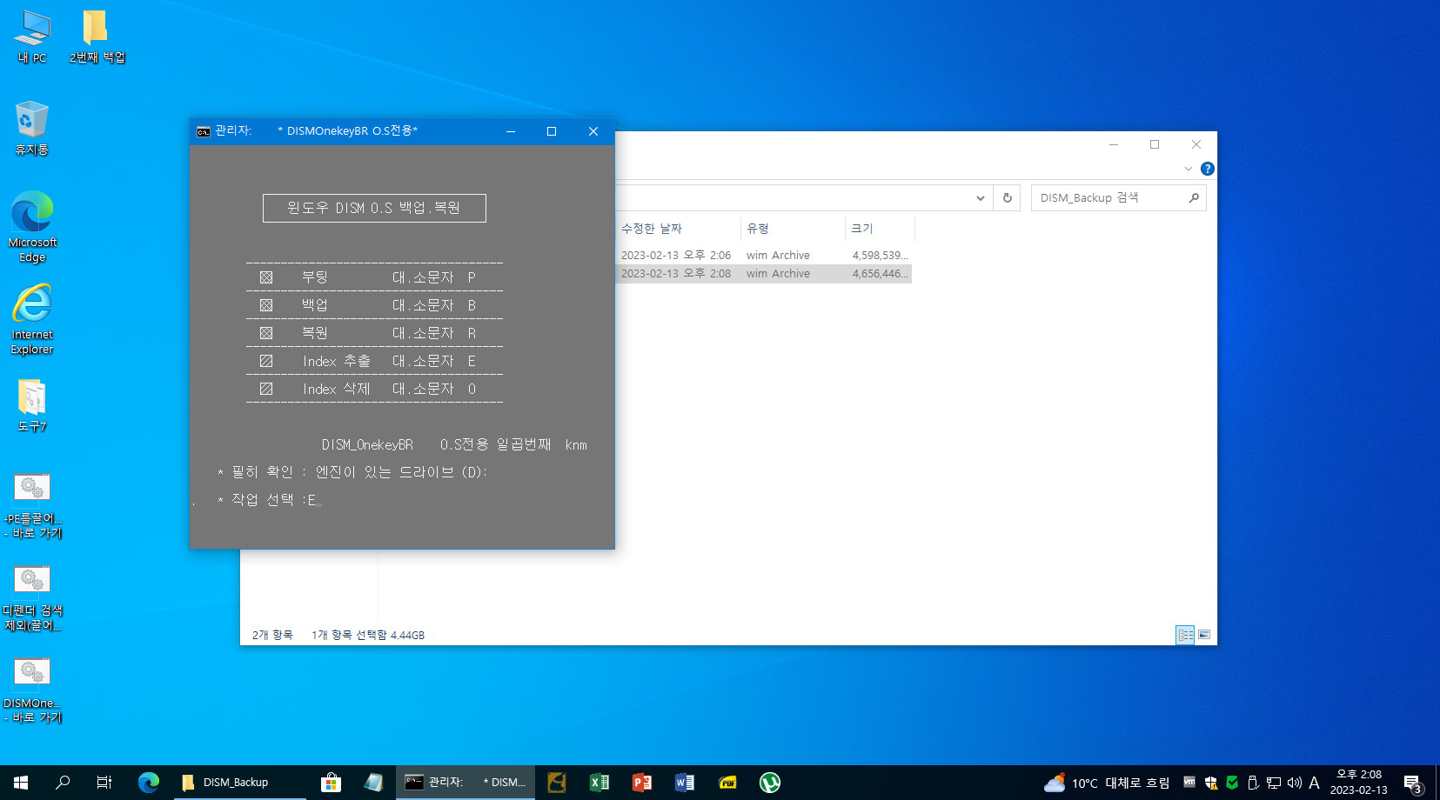Sort by 크기 column header

(880, 229)
